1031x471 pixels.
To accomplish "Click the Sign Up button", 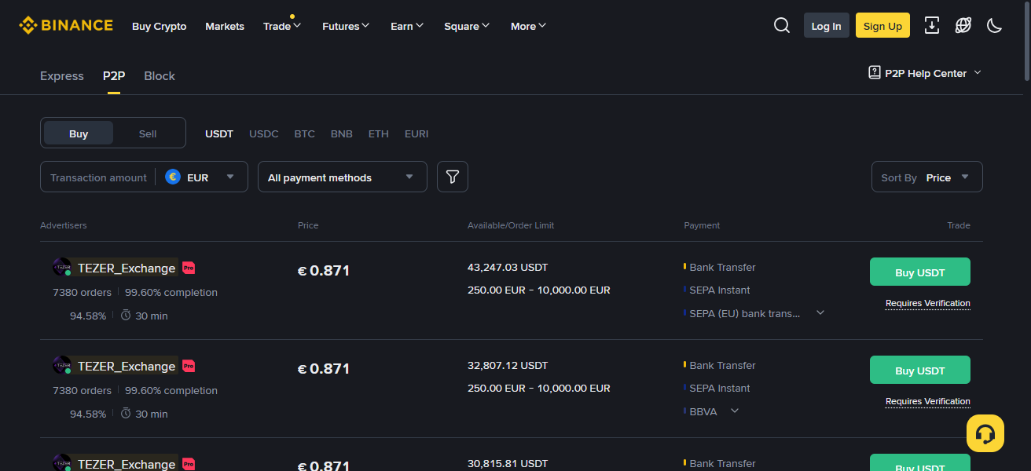I will 882,25.
